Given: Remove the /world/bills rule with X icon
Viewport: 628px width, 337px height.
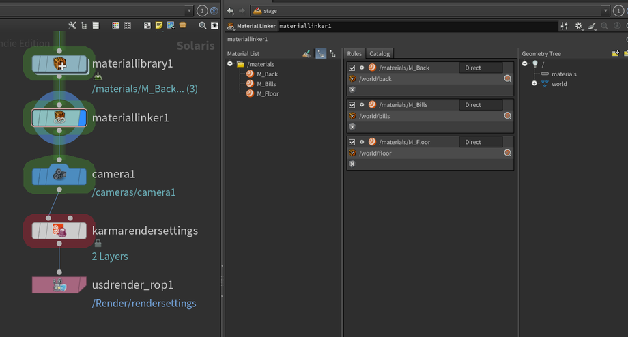Looking at the screenshot, I should [352, 126].
